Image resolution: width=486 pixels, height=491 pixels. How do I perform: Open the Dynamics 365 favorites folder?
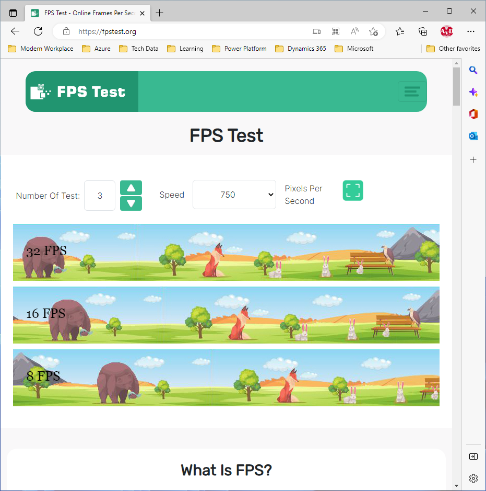[301, 49]
